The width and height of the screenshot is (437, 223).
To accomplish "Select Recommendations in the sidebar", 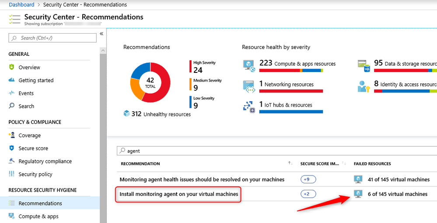I will [49, 203].
